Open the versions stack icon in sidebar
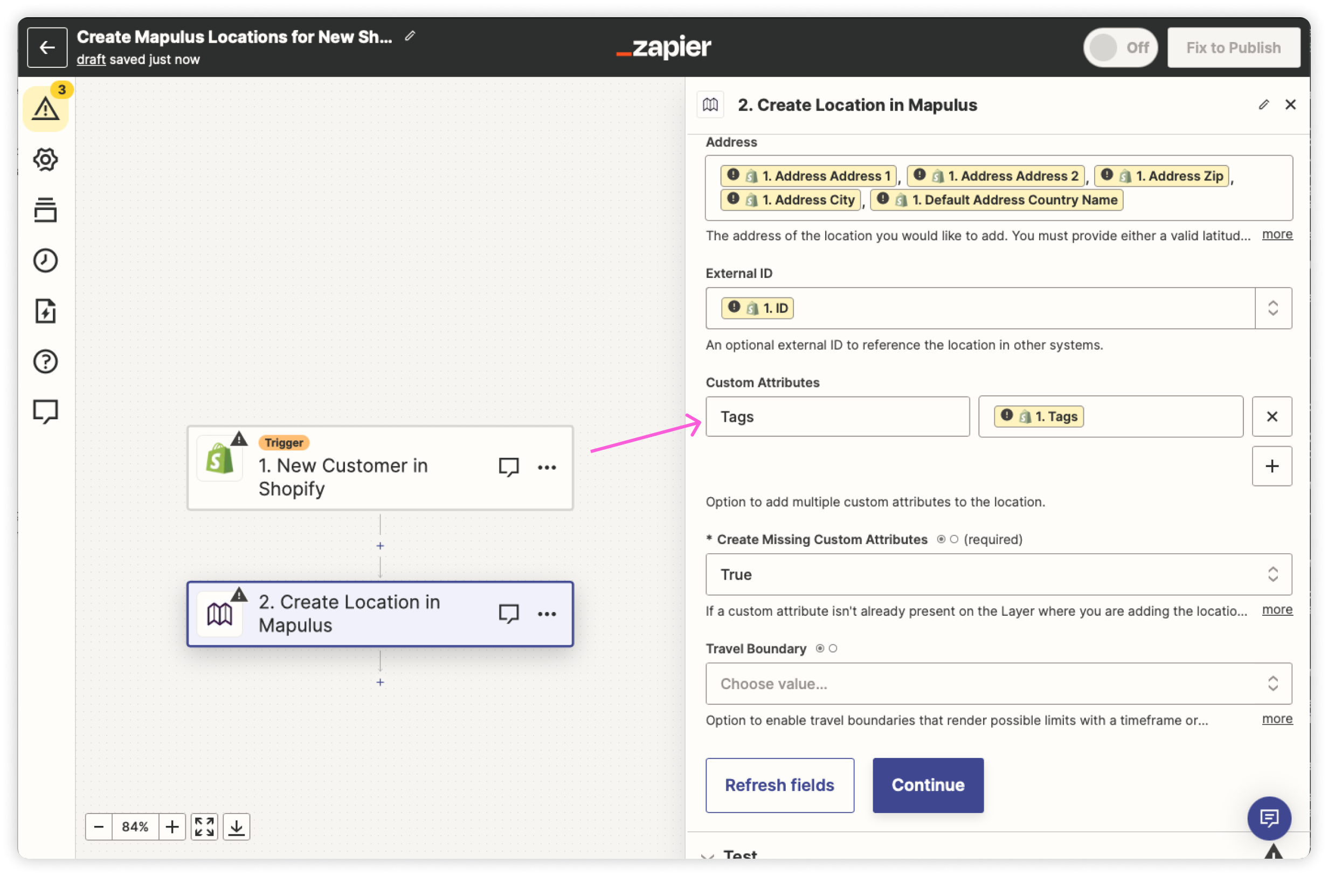Screen dimensions: 1328x876 (x=45, y=210)
